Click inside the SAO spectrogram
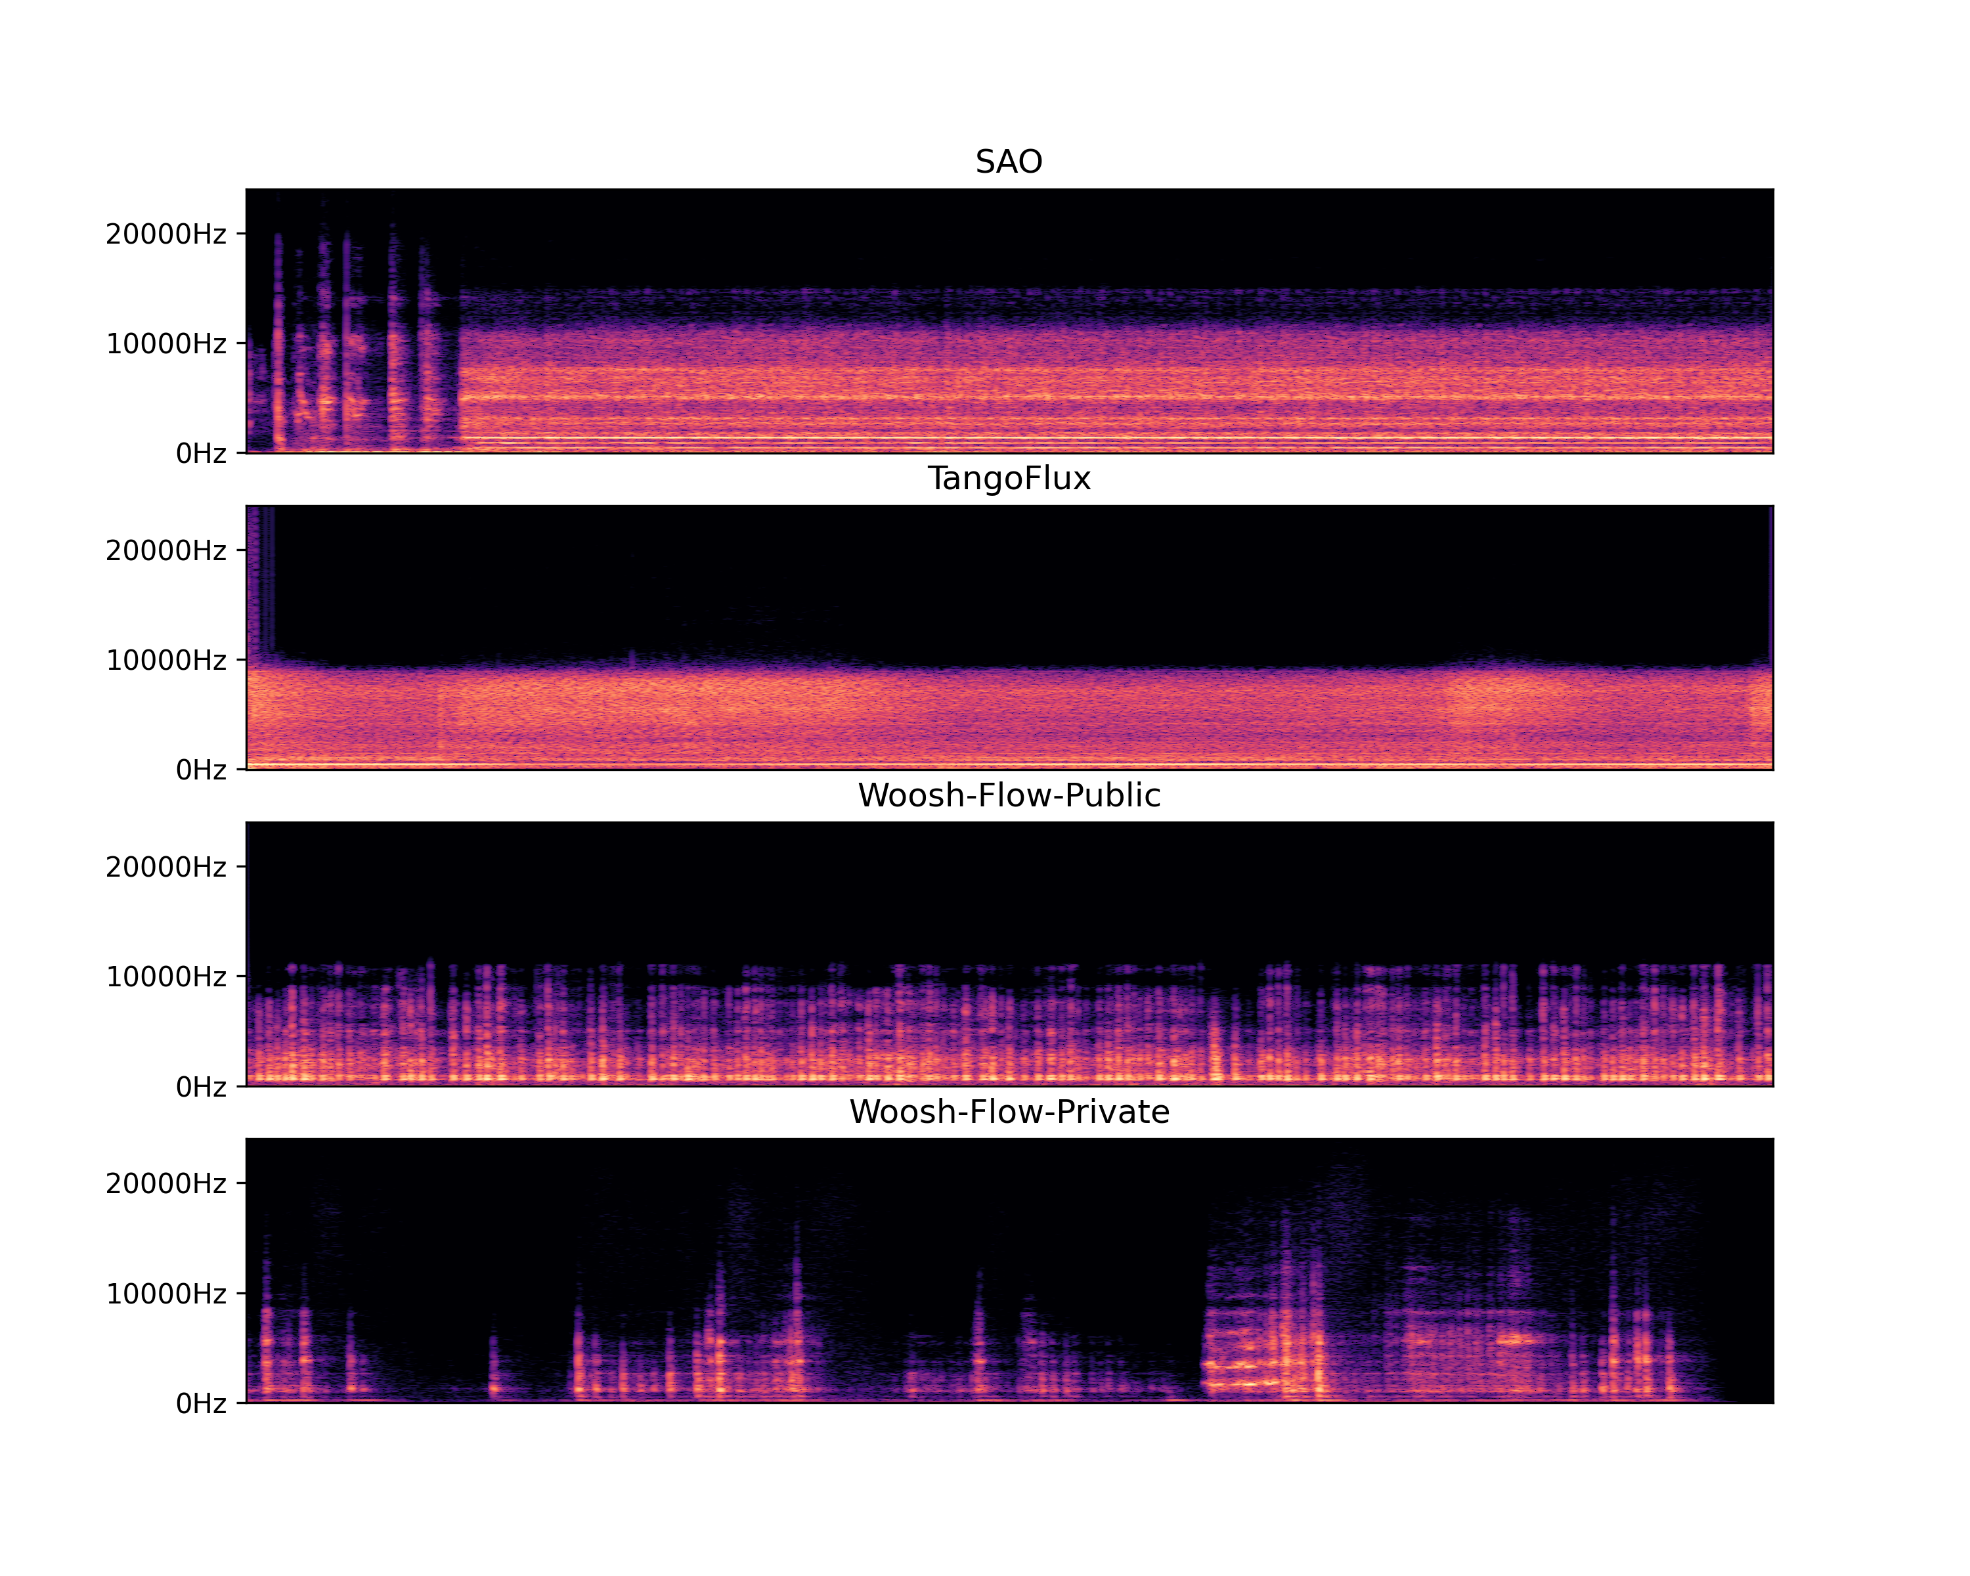This screenshot has width=1970, height=1576. [1009, 320]
